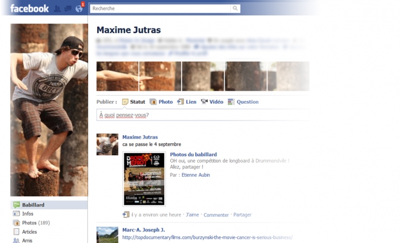Click the Recherche search field
400x243 pixels.
160,9
